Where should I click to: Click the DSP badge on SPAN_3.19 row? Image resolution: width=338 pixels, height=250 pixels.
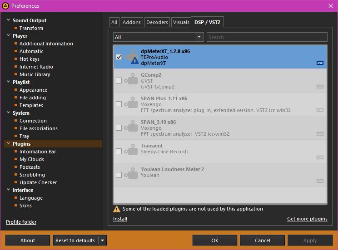pos(320,134)
